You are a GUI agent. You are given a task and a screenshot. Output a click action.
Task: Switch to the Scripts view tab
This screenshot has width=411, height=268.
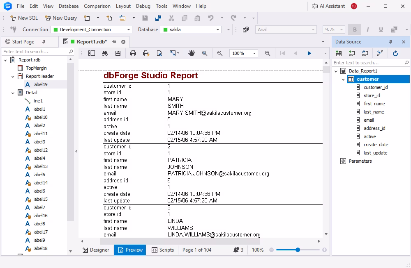coord(163,250)
